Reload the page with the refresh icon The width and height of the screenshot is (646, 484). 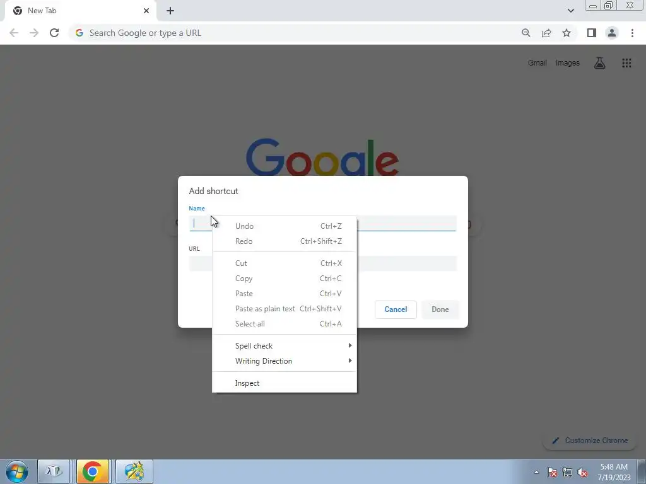(54, 33)
